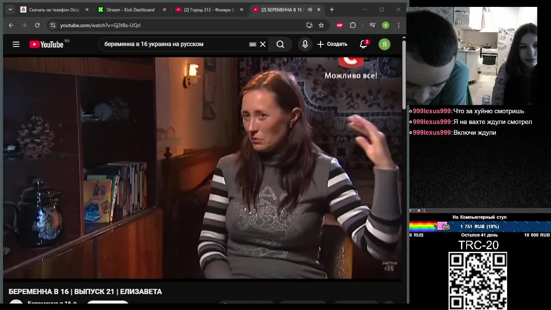Click the 'Остался 41 день' label

480,235
